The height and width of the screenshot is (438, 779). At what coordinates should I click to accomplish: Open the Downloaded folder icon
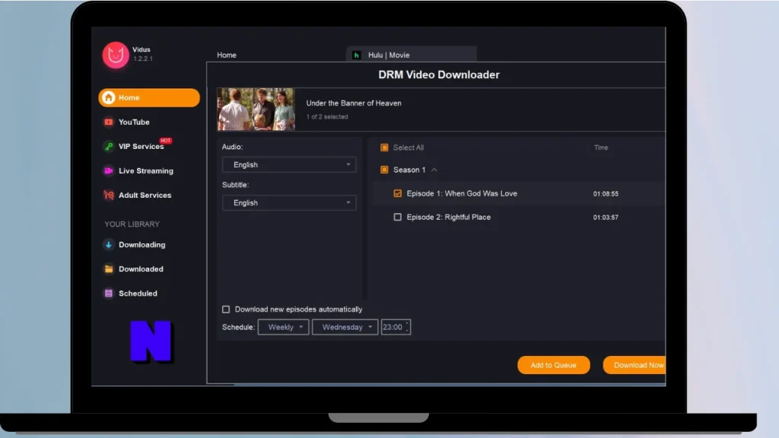108,269
